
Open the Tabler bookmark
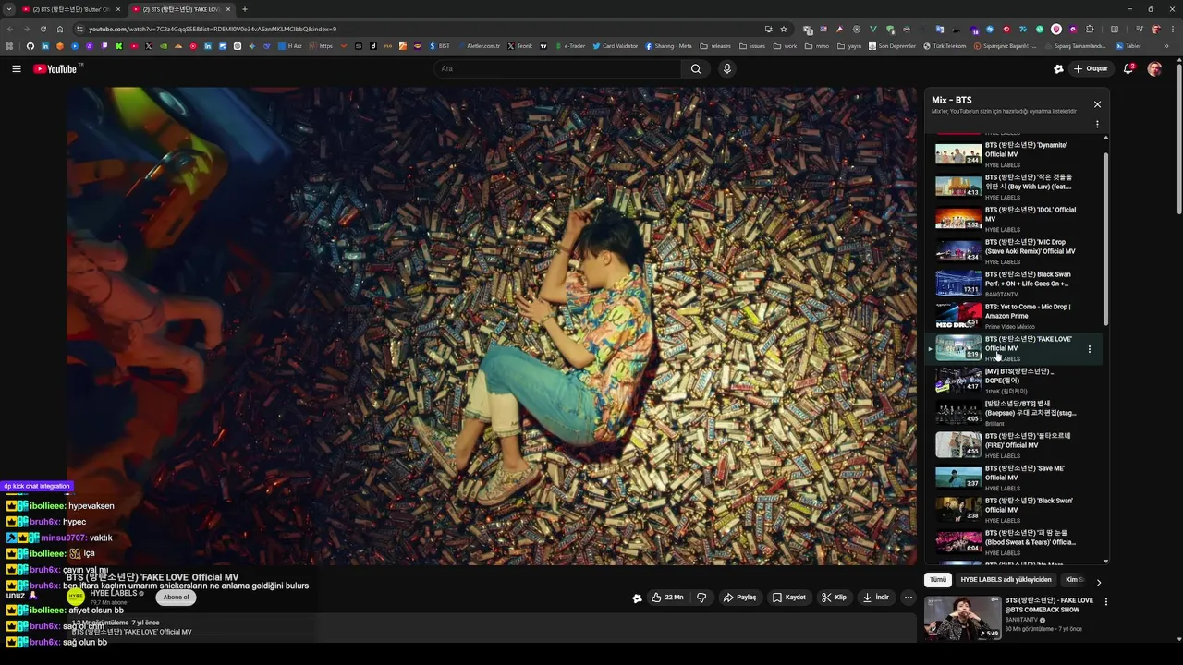point(1128,46)
